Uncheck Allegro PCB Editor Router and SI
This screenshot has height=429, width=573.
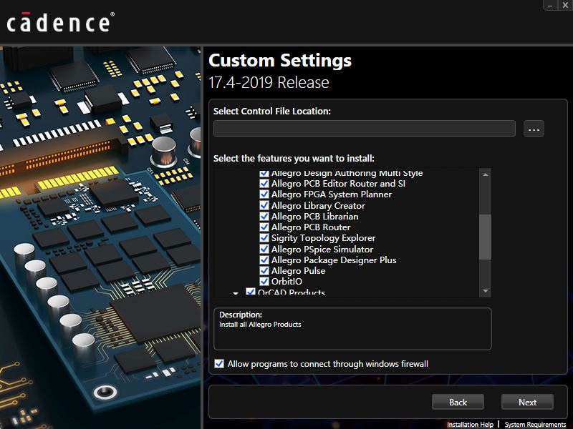tap(264, 184)
